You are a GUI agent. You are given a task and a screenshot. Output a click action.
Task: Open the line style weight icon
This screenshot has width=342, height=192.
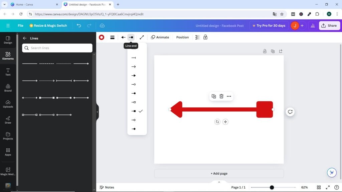113,37
